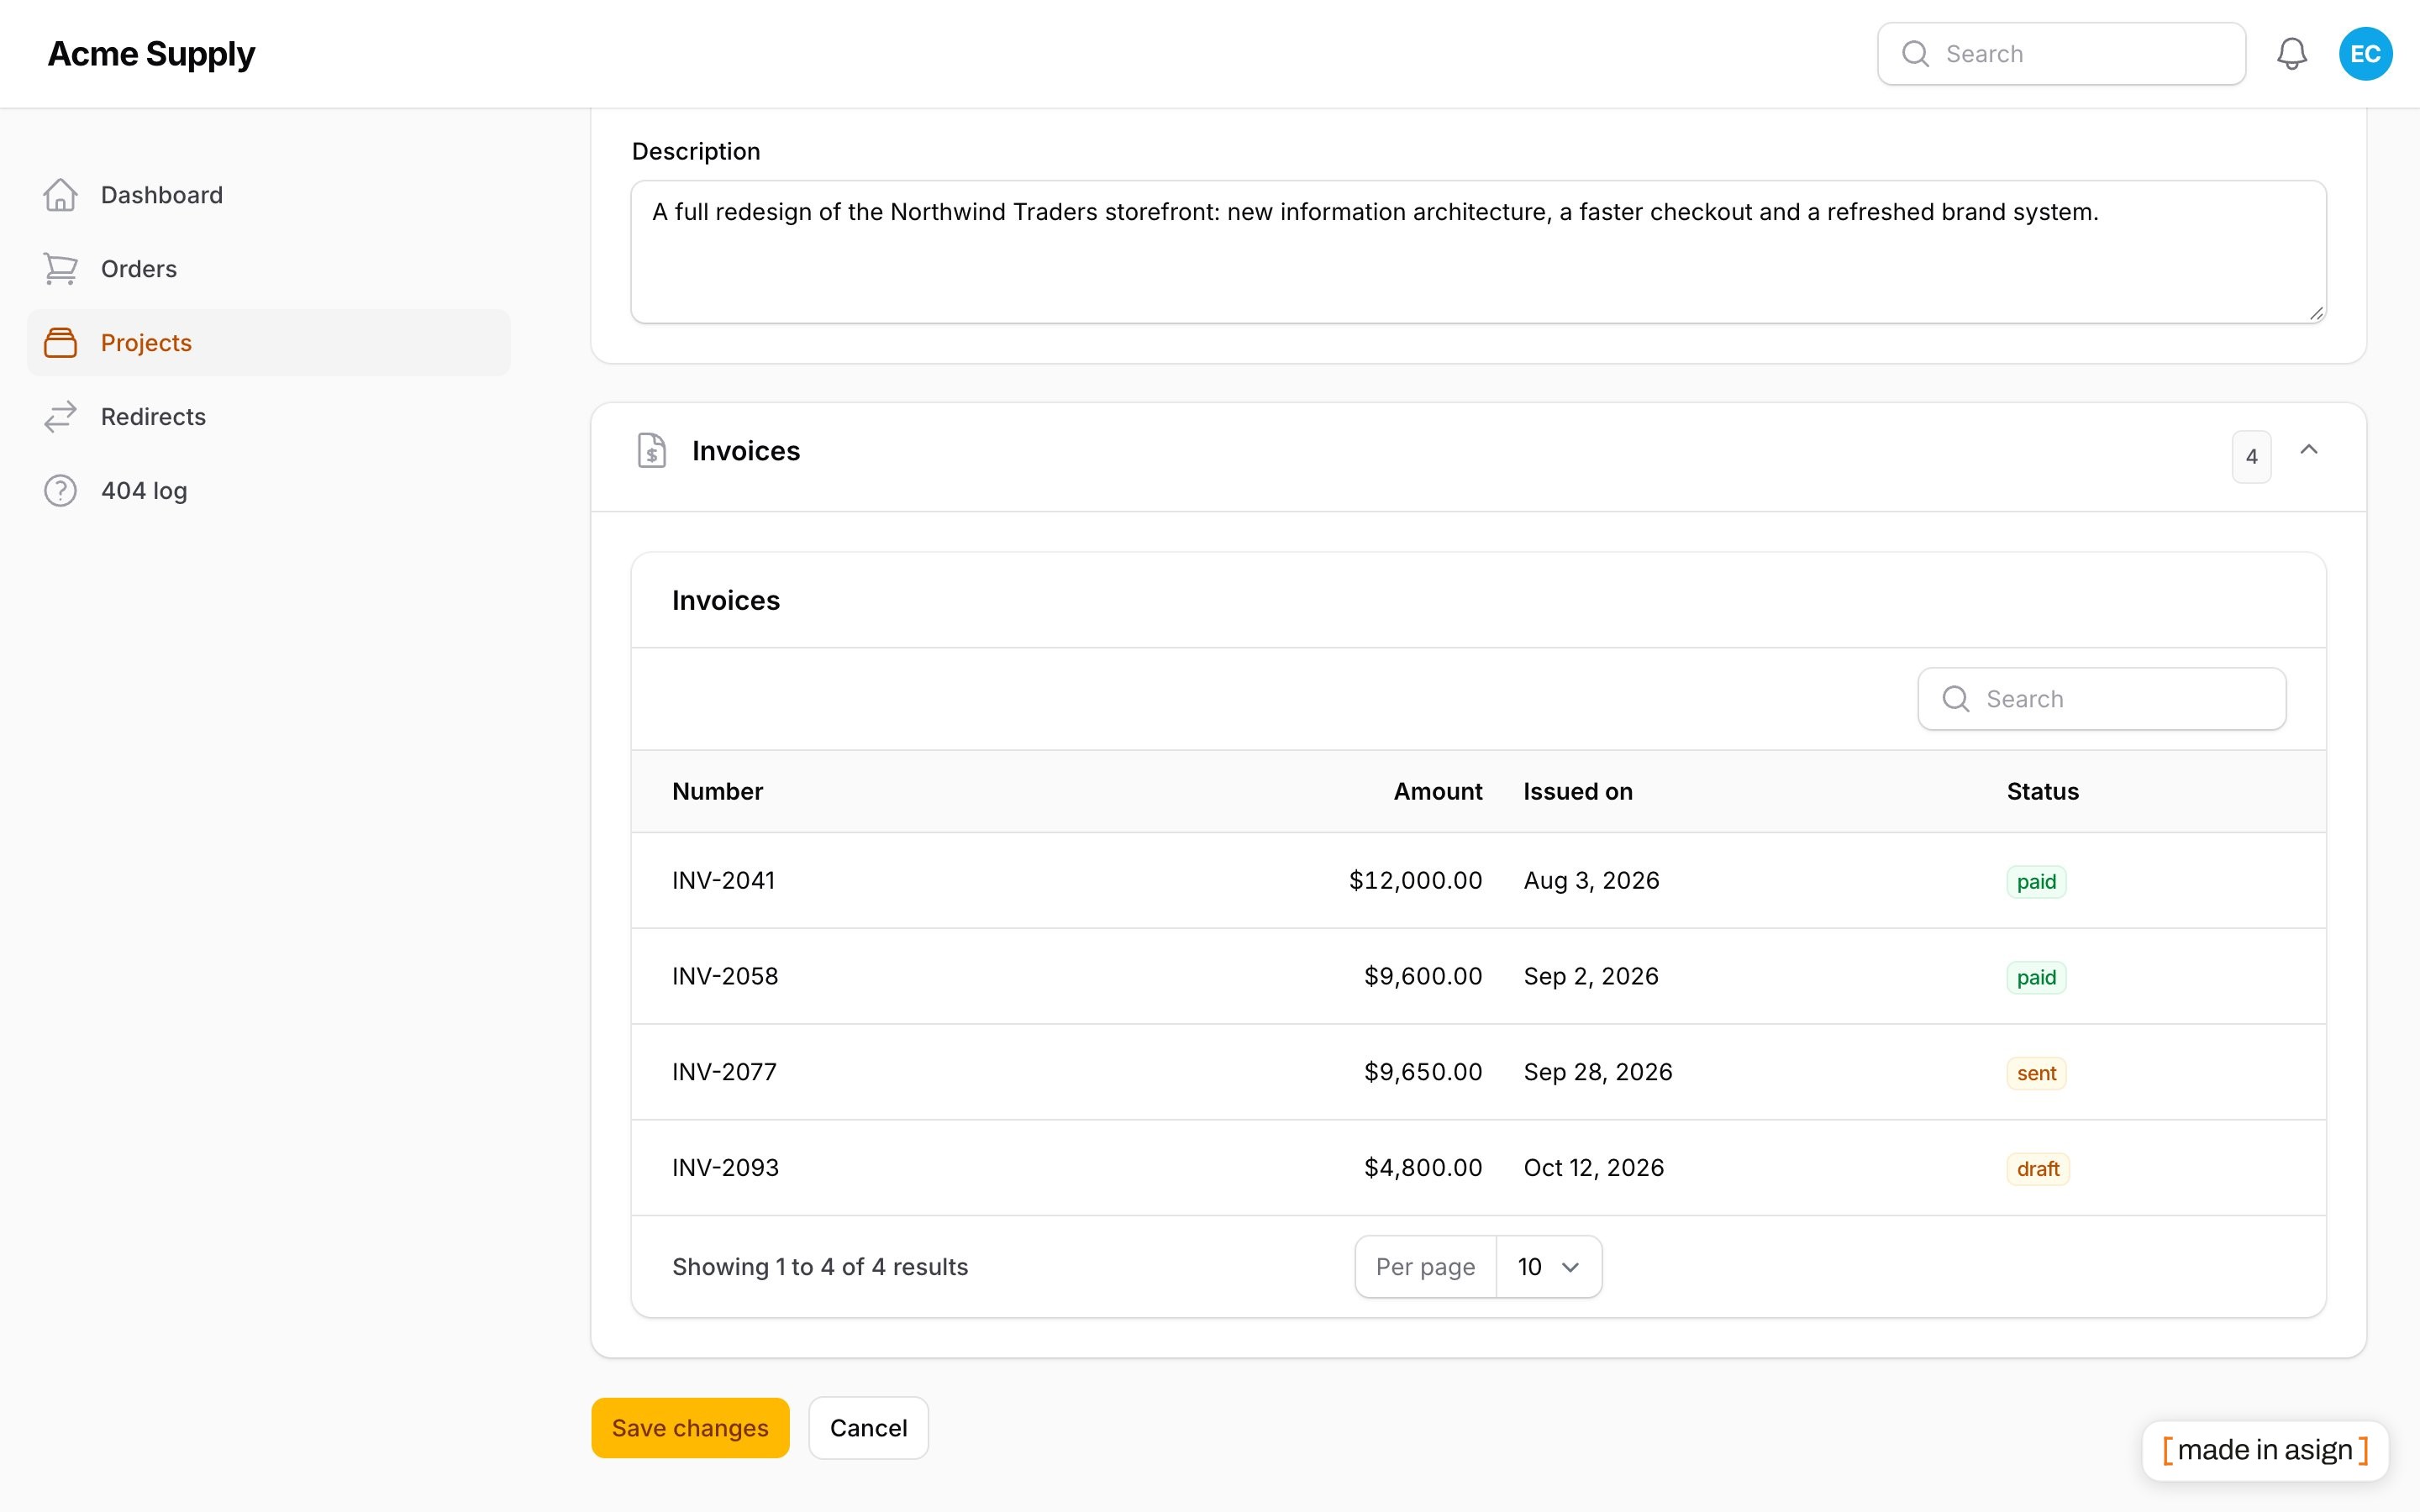Image resolution: width=2420 pixels, height=1512 pixels.
Task: Open the 404 log page
Action: coord(268,491)
